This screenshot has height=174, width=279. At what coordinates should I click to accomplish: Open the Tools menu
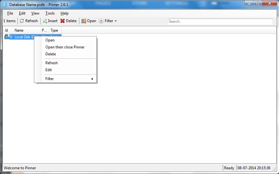(50, 13)
